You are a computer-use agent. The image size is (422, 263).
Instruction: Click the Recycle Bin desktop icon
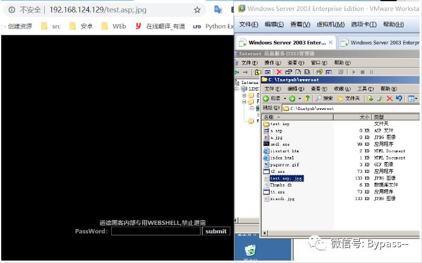pos(250,251)
